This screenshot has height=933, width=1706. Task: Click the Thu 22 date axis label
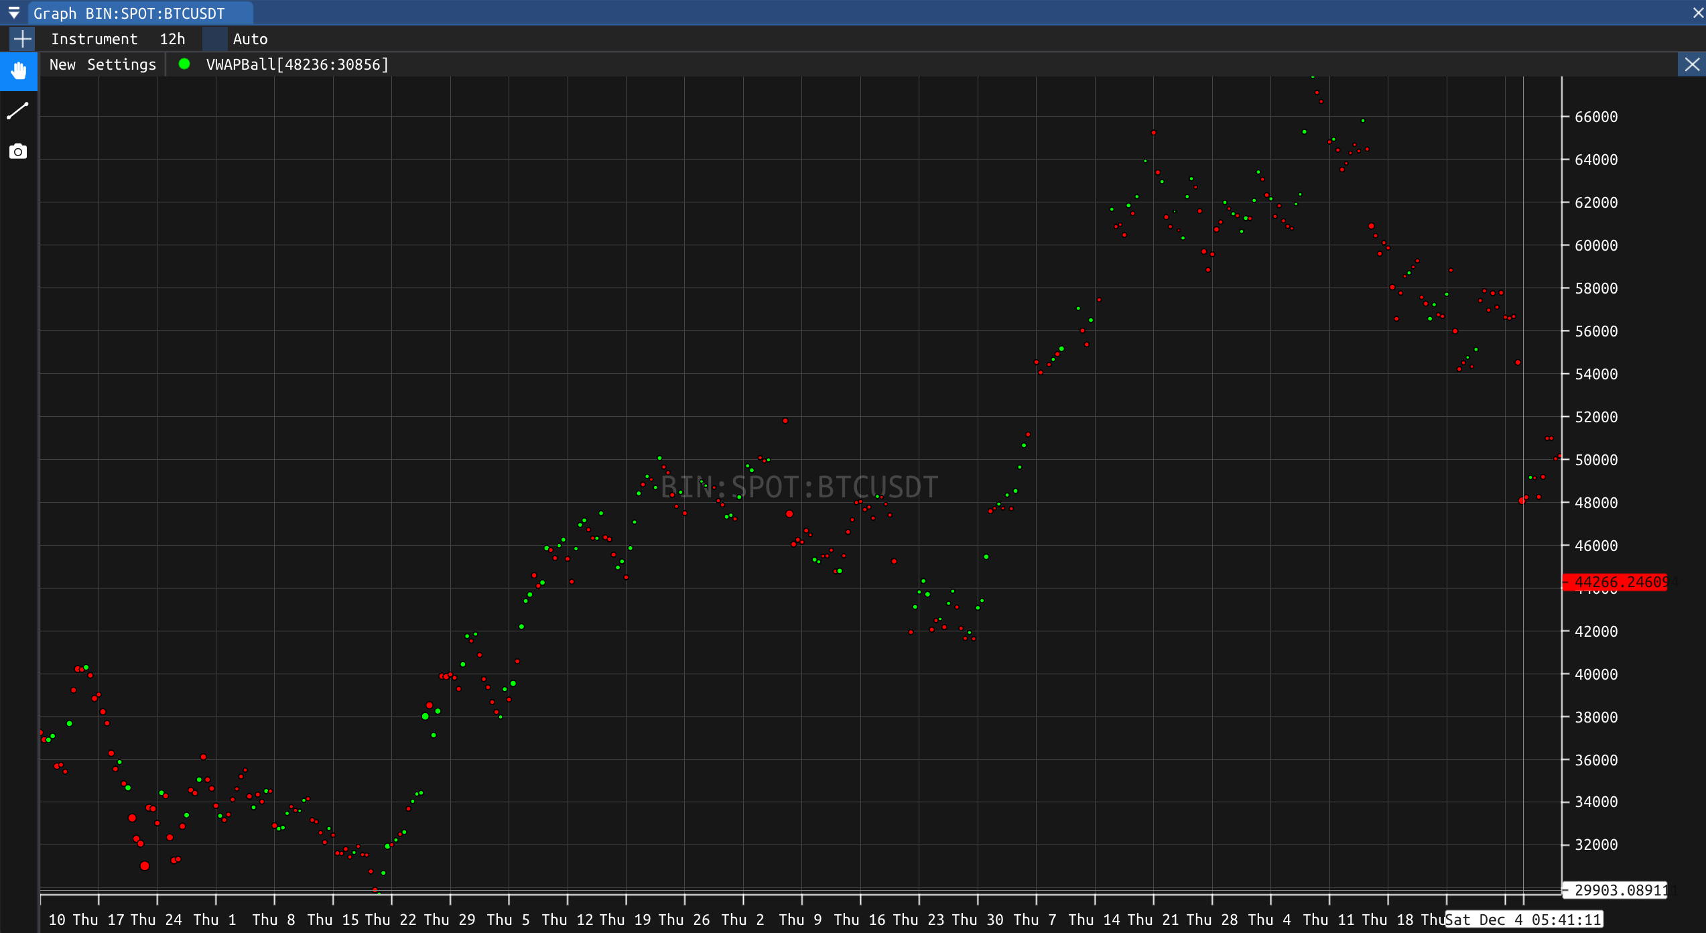(391, 920)
